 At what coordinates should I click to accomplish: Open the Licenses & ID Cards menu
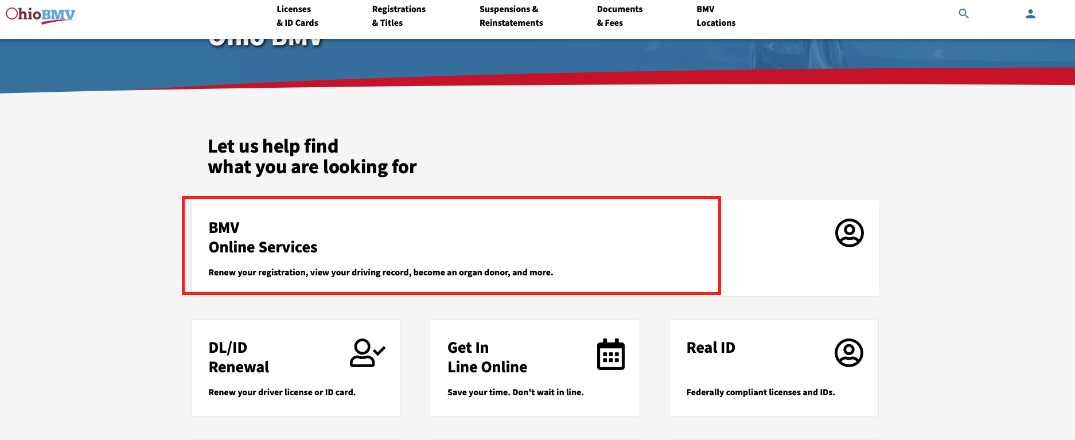coord(297,16)
